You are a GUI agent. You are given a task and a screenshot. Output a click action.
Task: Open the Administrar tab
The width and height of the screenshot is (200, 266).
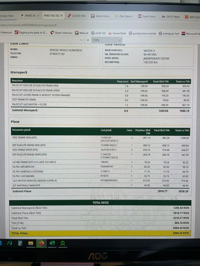click(x=100, y=16)
